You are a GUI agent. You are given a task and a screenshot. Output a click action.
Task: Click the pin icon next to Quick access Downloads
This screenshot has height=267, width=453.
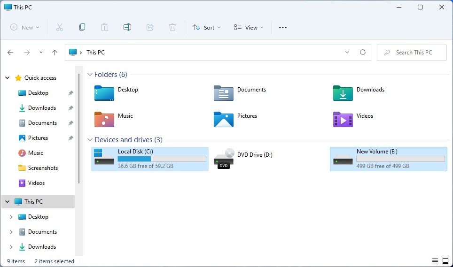(71, 108)
